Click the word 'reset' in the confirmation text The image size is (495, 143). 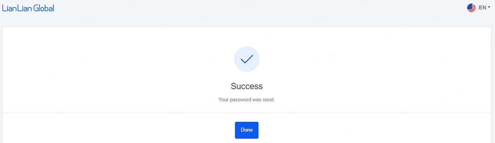tap(268, 100)
